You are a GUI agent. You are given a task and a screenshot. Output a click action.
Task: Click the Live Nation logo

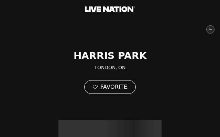point(110,9)
